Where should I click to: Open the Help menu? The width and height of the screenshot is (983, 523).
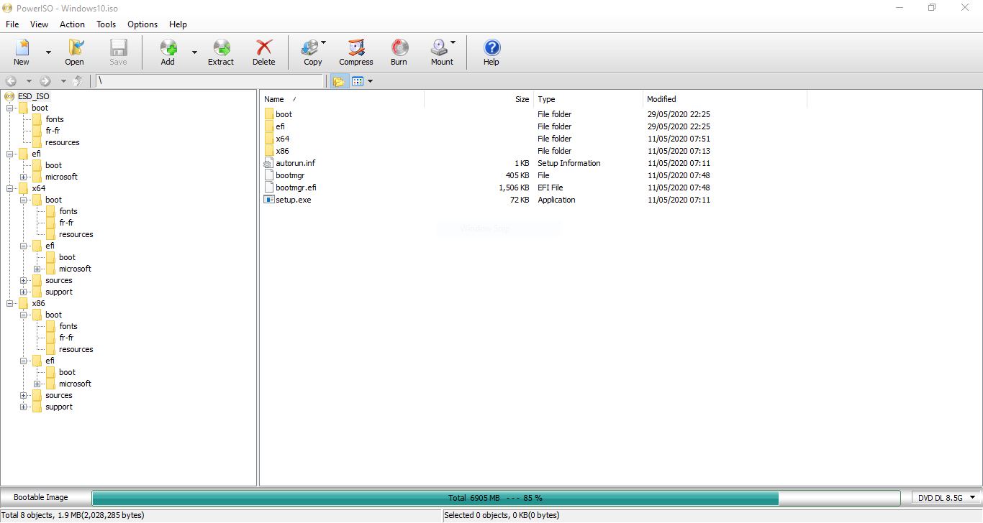pyautogui.click(x=178, y=24)
